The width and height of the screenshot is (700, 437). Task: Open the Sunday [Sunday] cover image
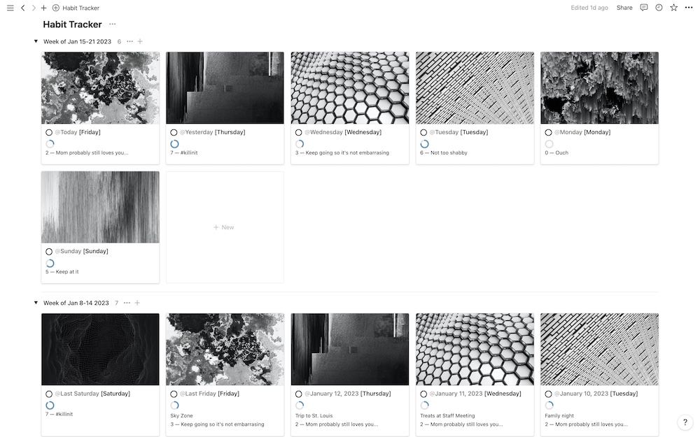[100, 207]
